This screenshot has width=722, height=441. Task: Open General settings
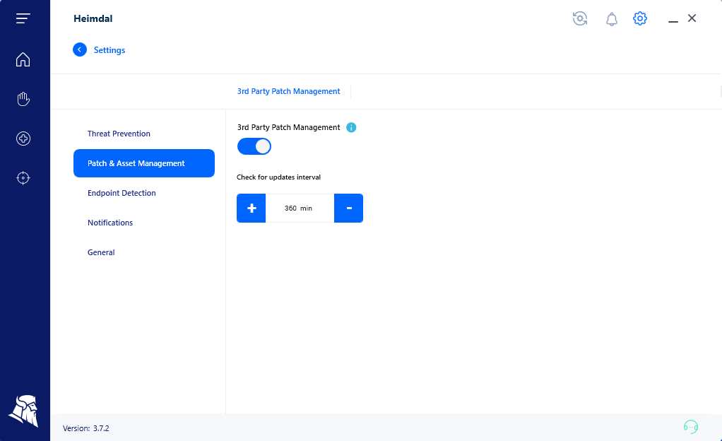click(101, 252)
